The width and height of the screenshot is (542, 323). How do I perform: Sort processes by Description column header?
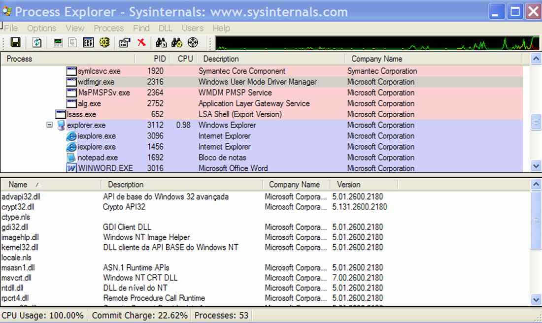271,59
